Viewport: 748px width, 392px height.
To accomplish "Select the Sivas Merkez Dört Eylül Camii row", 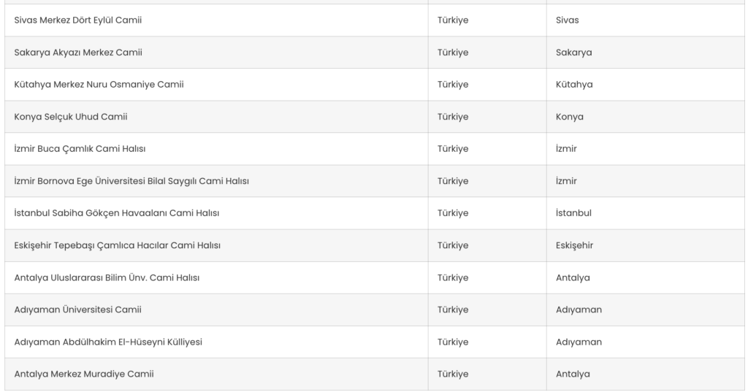I will [x=375, y=20].
